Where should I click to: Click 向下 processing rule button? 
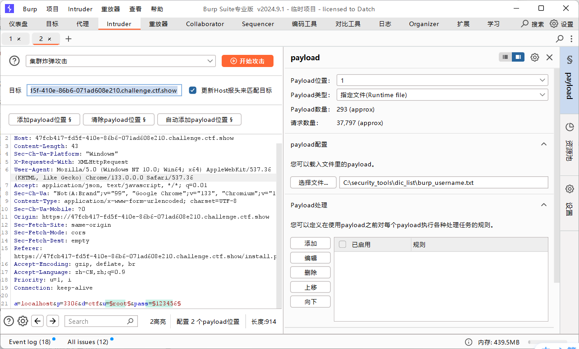(x=310, y=302)
